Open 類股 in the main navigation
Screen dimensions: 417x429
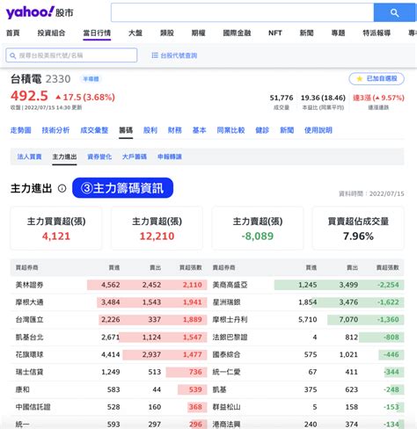[167, 33]
